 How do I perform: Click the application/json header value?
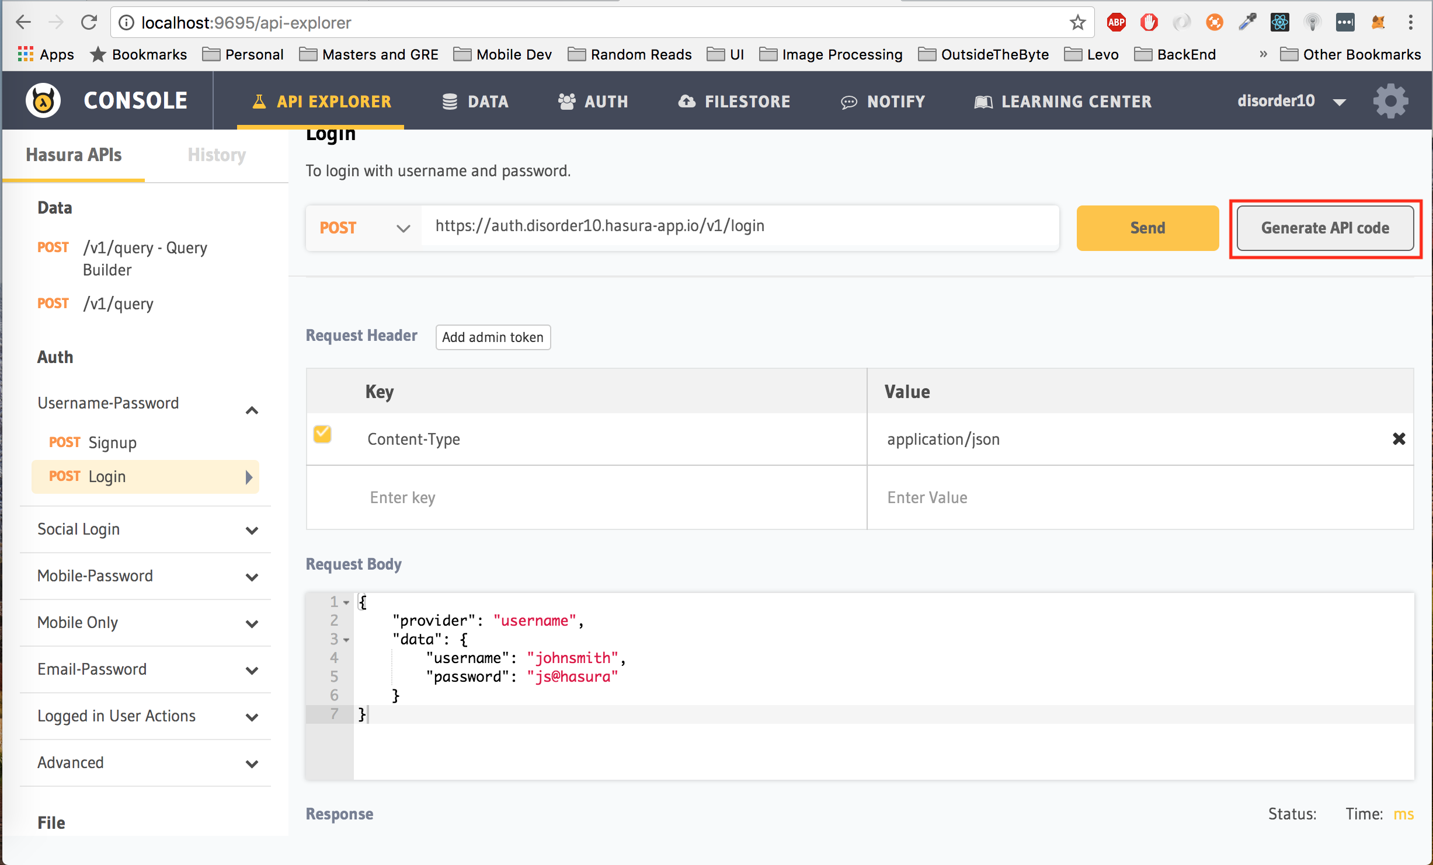(x=943, y=439)
